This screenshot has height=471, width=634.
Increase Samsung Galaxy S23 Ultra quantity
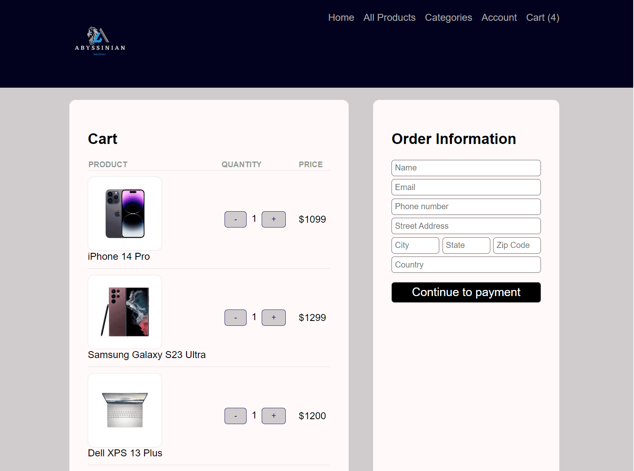274,318
